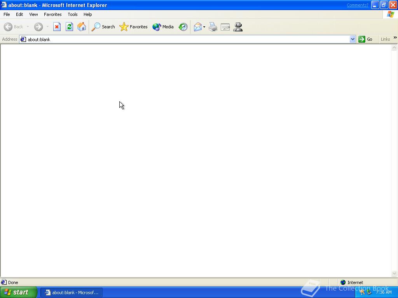Click the IE icon in the title bar

[x=3, y=5]
